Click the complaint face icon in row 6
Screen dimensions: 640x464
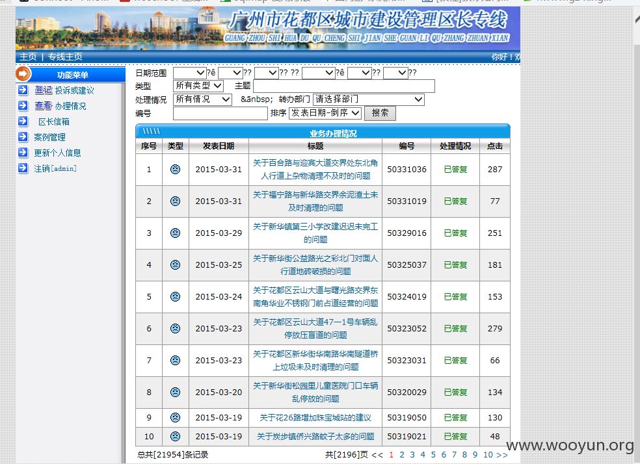click(175, 328)
